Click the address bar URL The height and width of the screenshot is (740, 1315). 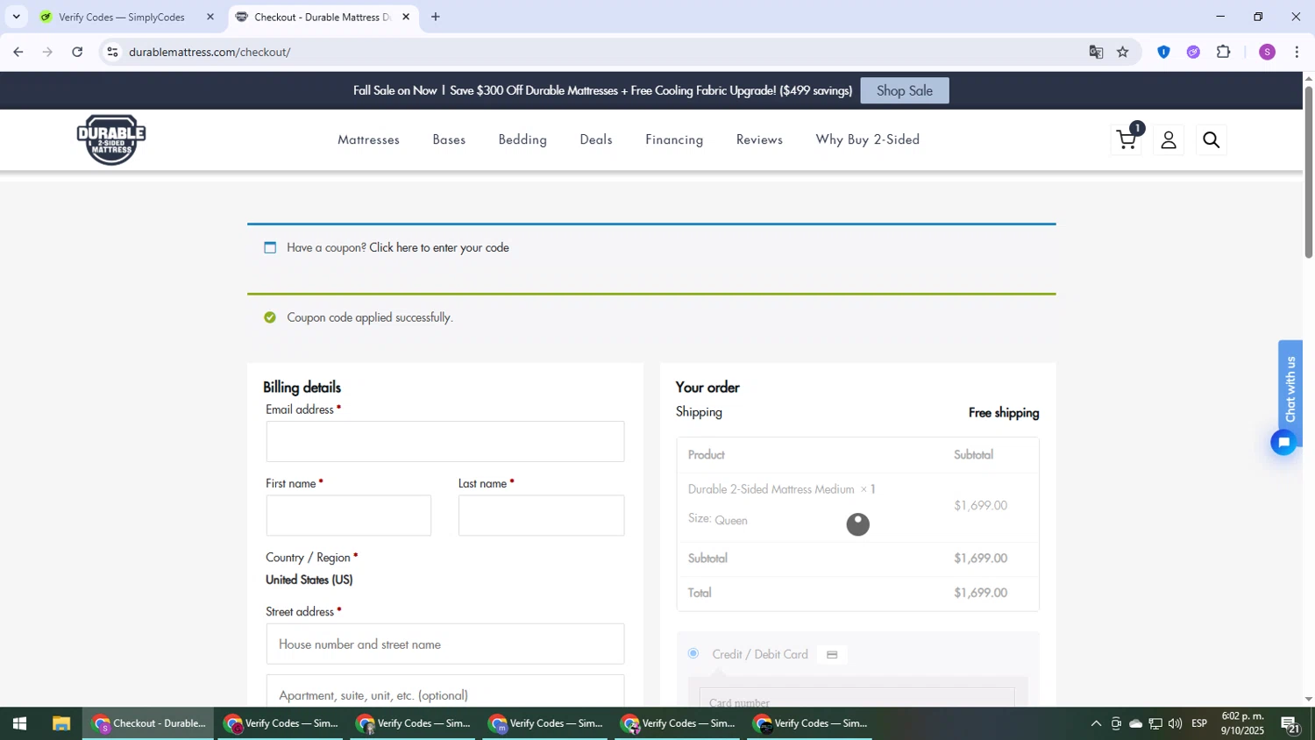pyautogui.click(x=210, y=52)
